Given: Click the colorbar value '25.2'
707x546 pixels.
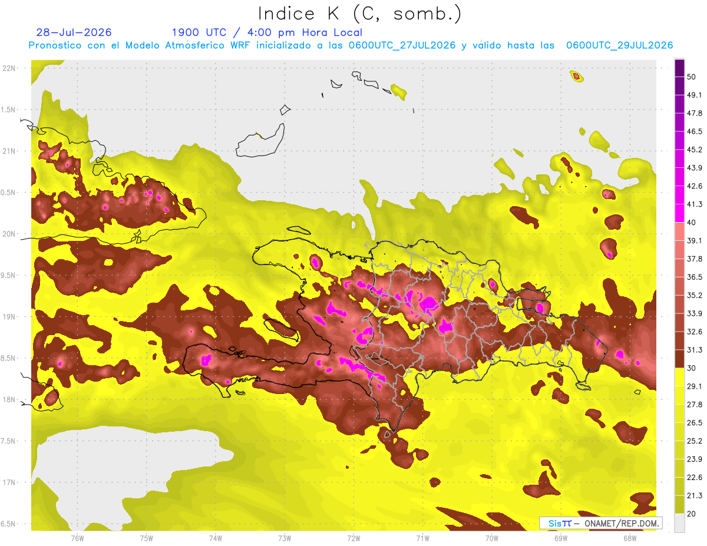Looking at the screenshot, I should pos(695,441).
